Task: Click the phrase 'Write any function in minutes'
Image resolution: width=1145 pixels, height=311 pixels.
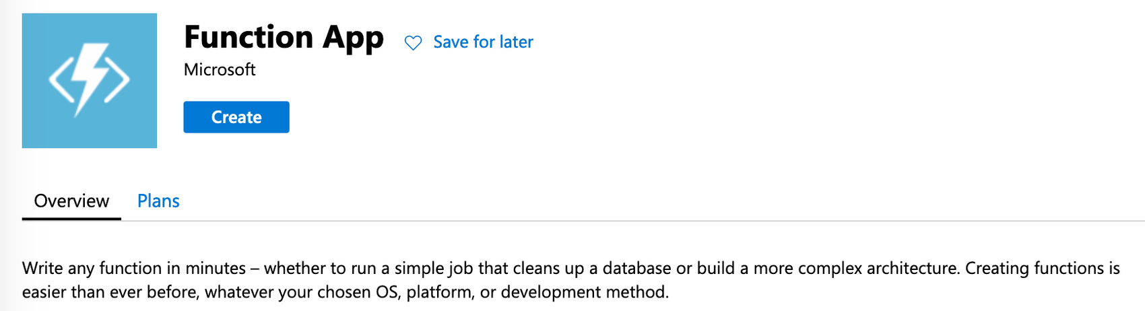Action: [x=134, y=269]
